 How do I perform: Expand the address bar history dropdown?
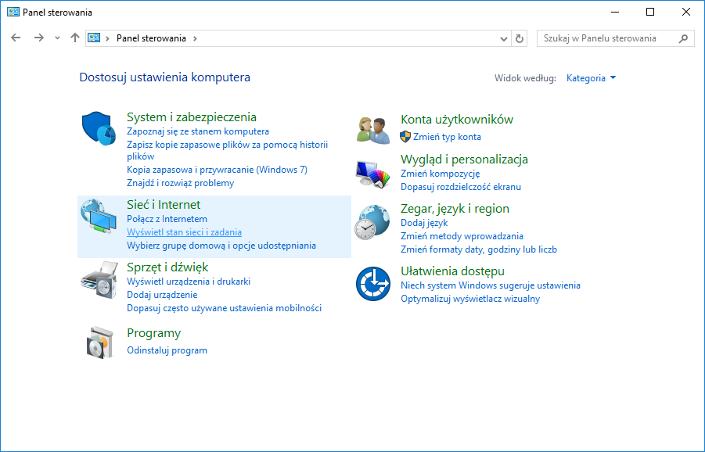point(504,38)
